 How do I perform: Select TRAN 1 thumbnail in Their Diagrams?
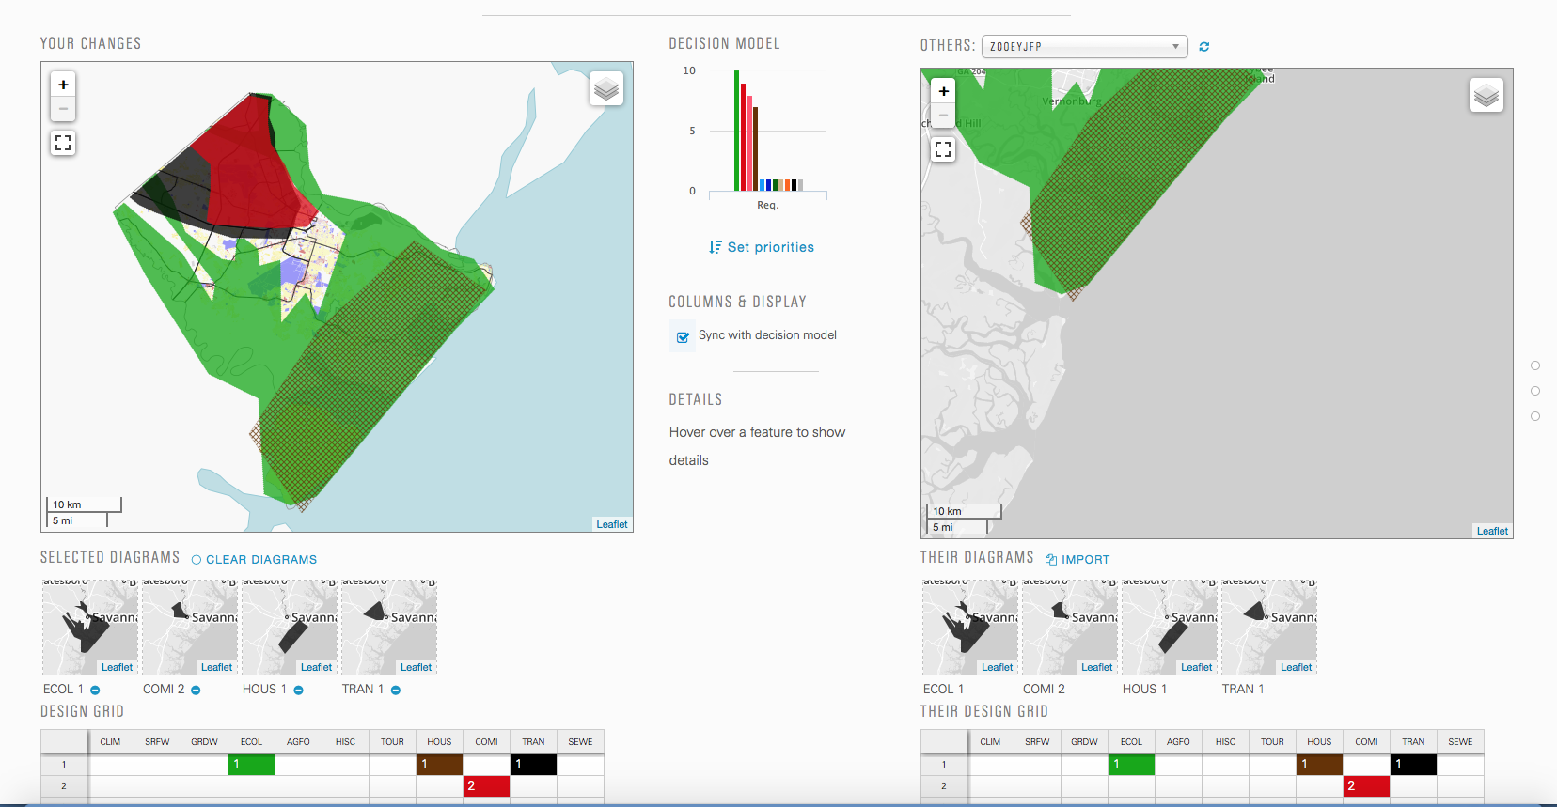point(1269,628)
